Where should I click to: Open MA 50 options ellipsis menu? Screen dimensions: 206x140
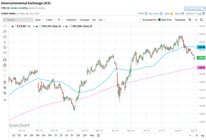pyautogui.click(x=40, y=26)
